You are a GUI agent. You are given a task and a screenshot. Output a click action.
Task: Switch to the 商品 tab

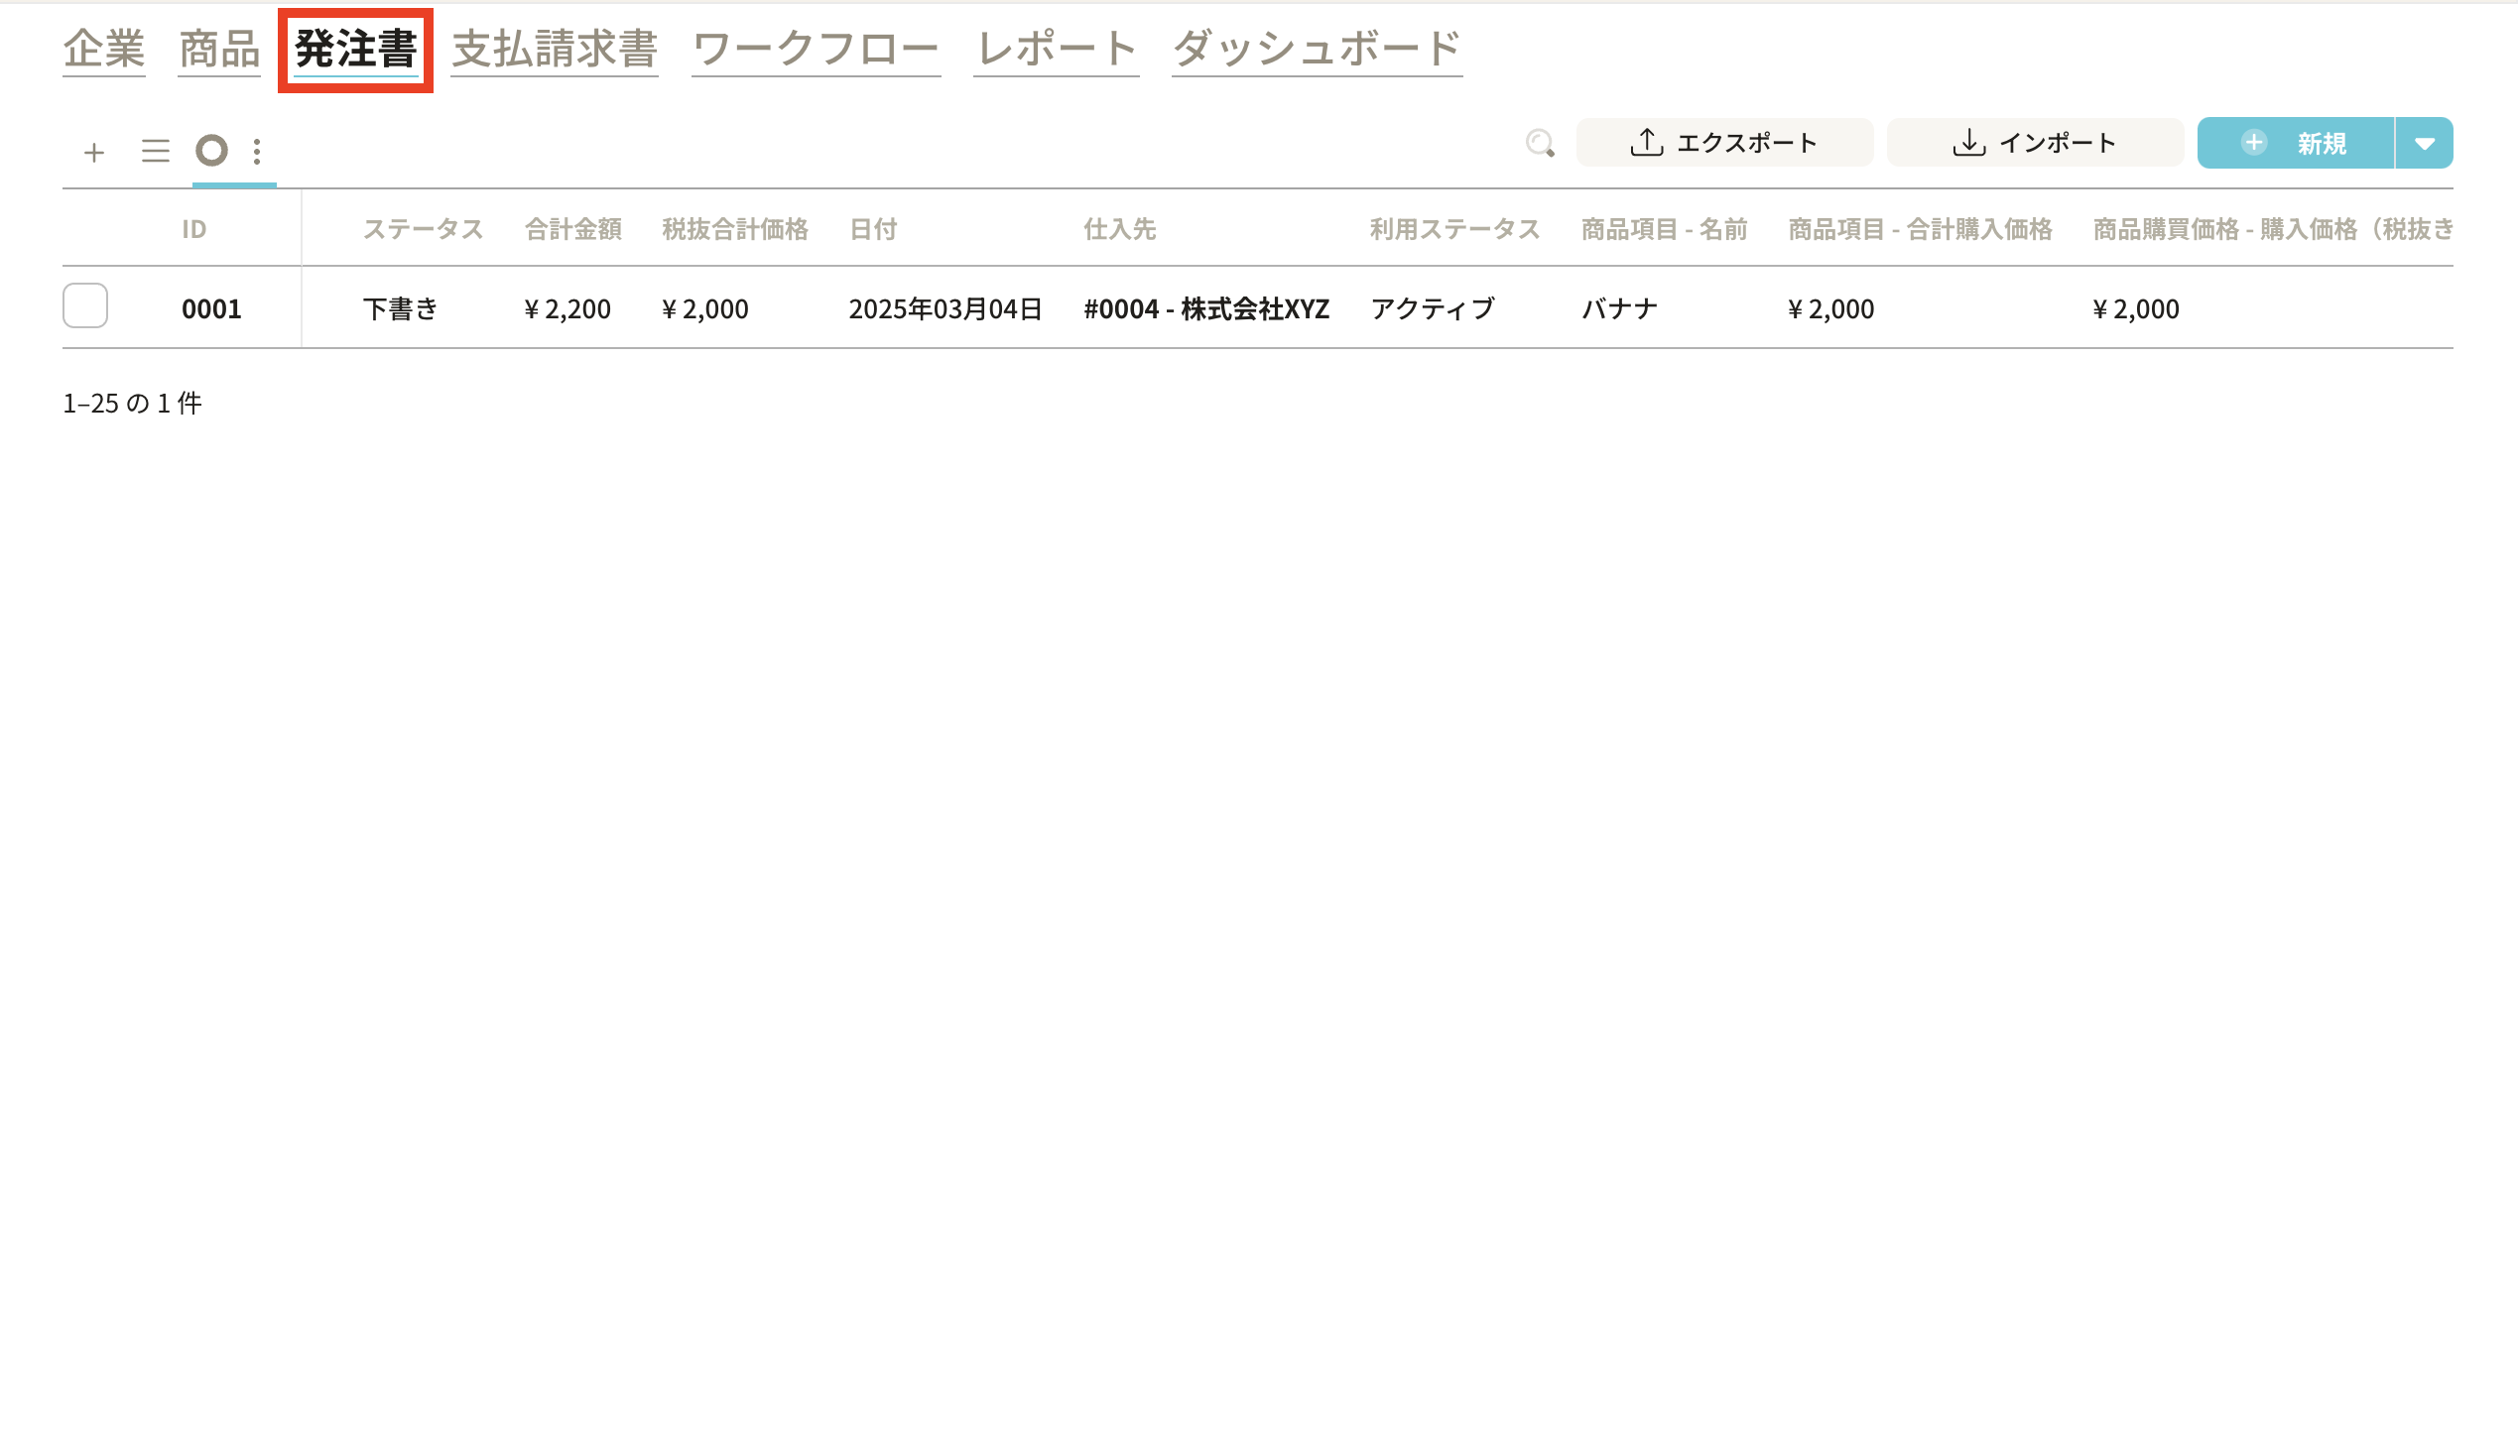pyautogui.click(x=219, y=49)
